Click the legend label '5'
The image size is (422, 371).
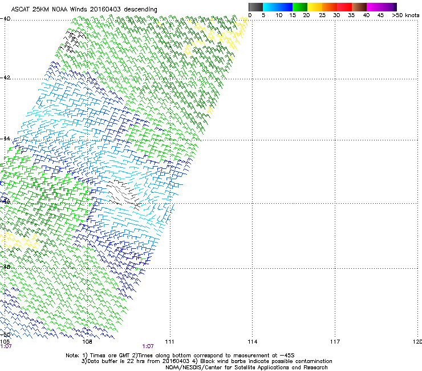[x=263, y=15]
